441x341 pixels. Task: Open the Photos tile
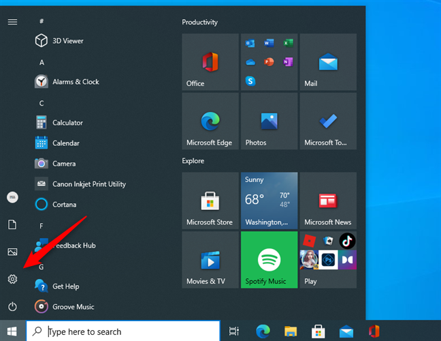point(269,121)
